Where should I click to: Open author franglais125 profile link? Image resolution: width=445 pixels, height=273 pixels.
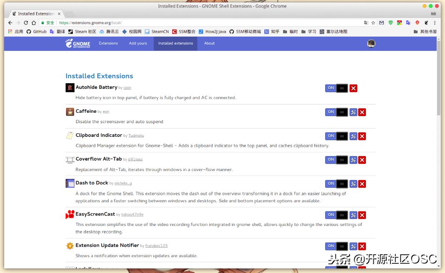157,246
